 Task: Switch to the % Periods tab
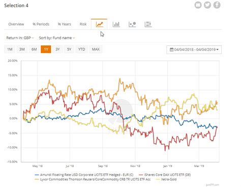click(x=41, y=24)
